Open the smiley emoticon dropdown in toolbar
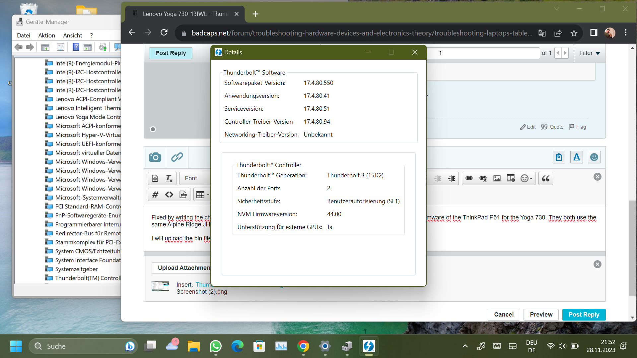Image resolution: width=637 pixels, height=358 pixels. coord(526,178)
